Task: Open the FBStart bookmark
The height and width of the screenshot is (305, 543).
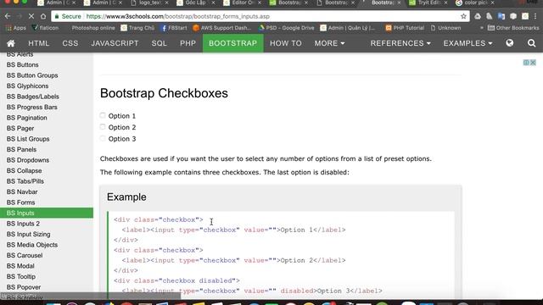Action: (x=174, y=28)
